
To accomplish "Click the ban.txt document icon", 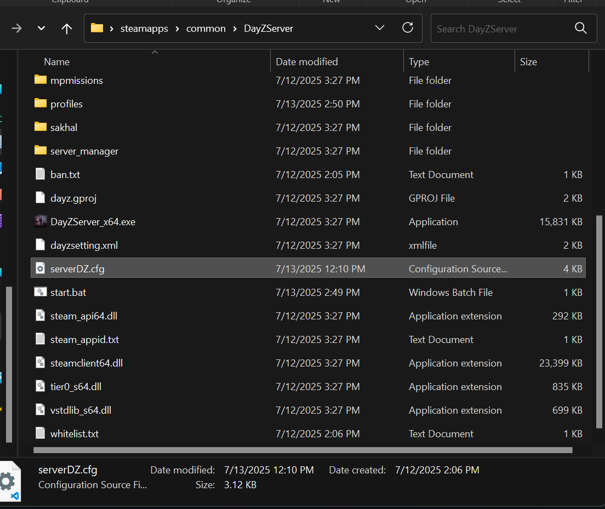I will (x=41, y=174).
